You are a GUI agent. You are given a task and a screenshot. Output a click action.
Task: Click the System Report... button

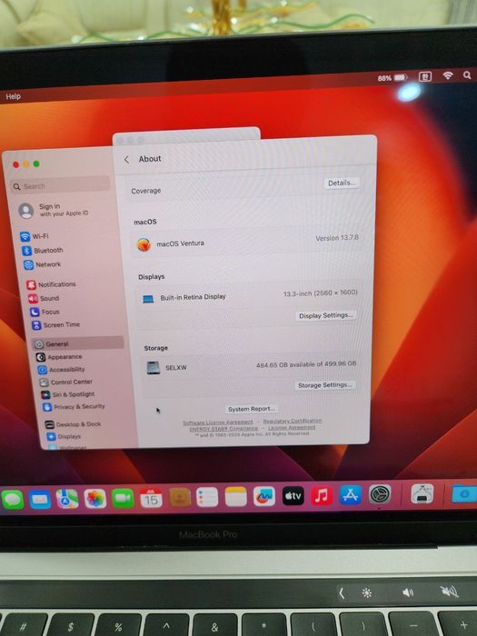pos(252,409)
